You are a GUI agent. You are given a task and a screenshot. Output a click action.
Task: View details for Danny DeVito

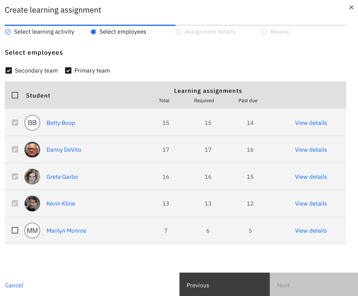pyautogui.click(x=311, y=150)
